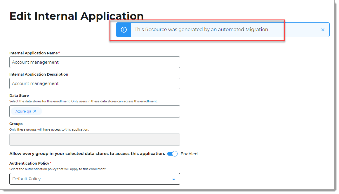The height and width of the screenshot is (194, 339).
Task: Click the X inside the Azure qa tag
Action: tap(34, 111)
